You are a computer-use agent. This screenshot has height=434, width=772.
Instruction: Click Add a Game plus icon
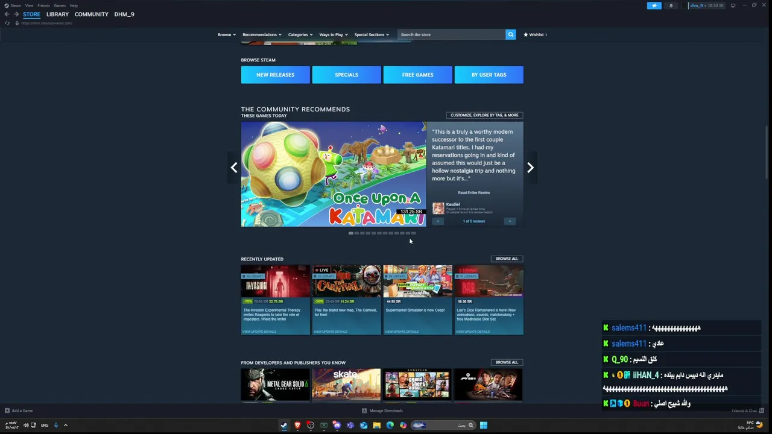(7, 410)
